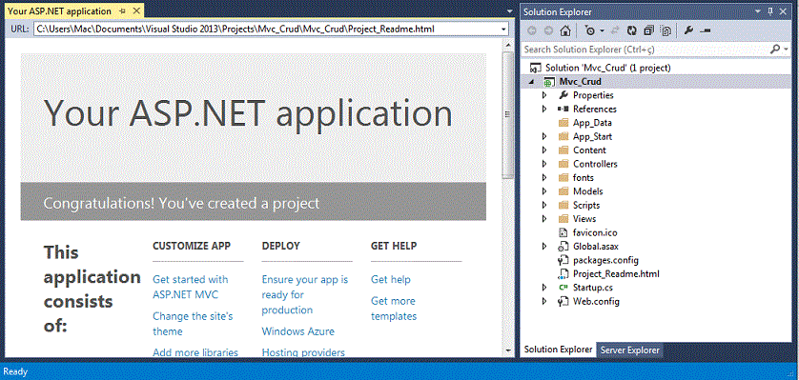Screen dimensions: 799x380
Task: Expand the Controllers folder
Action: (544, 164)
